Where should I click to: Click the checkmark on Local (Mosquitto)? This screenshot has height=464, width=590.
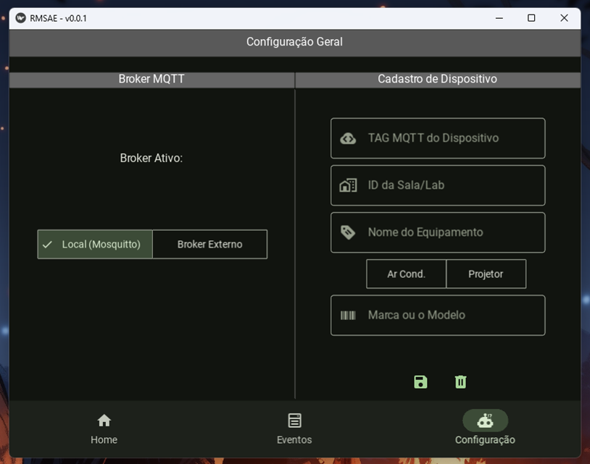click(x=47, y=245)
